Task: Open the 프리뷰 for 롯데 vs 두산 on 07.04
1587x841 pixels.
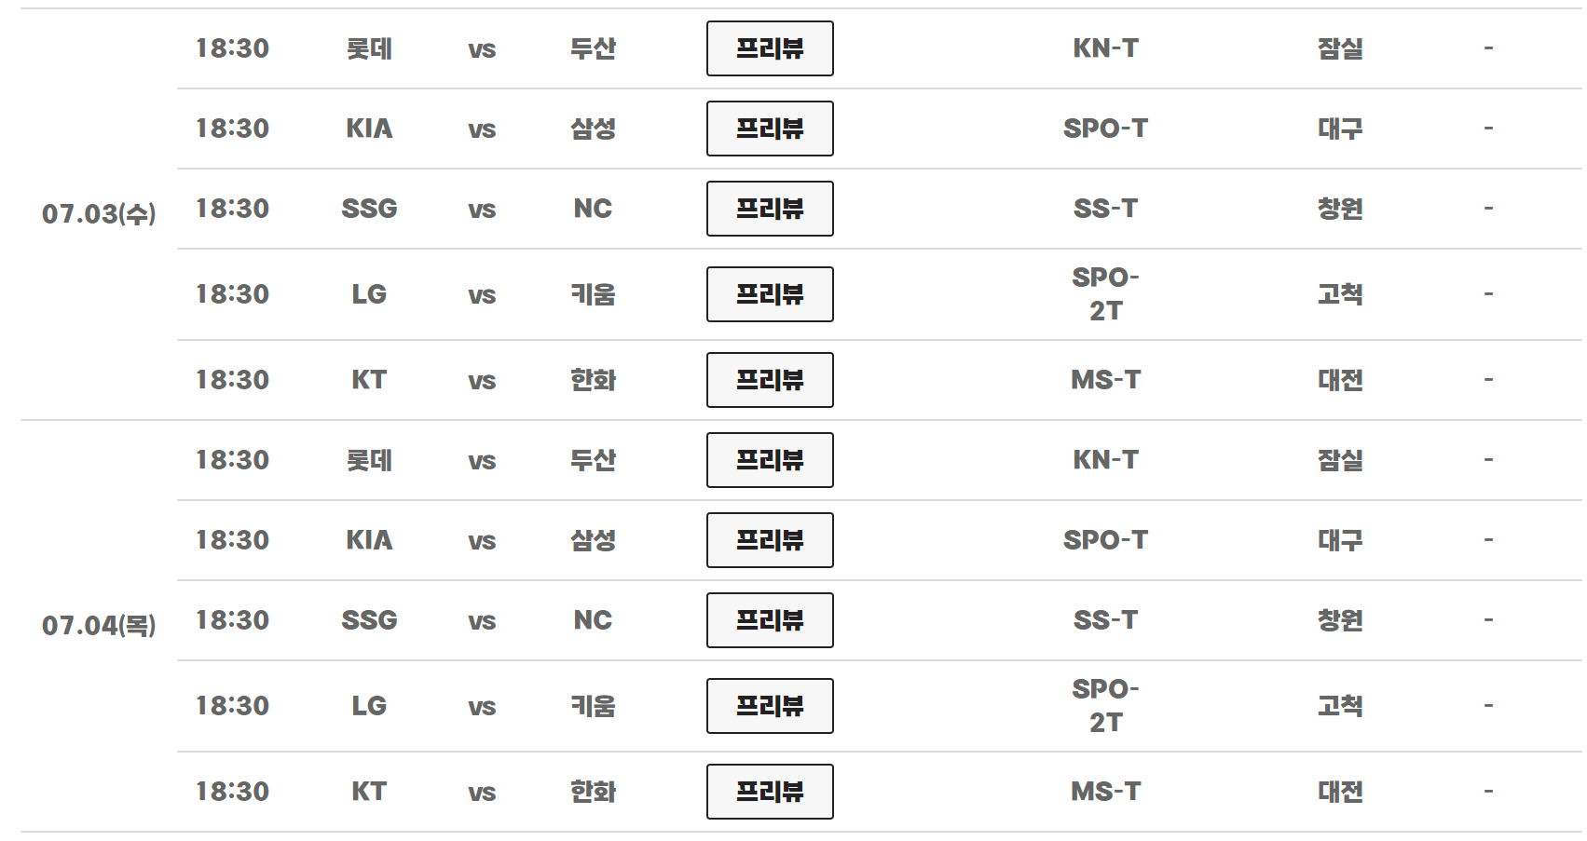Action: [769, 459]
